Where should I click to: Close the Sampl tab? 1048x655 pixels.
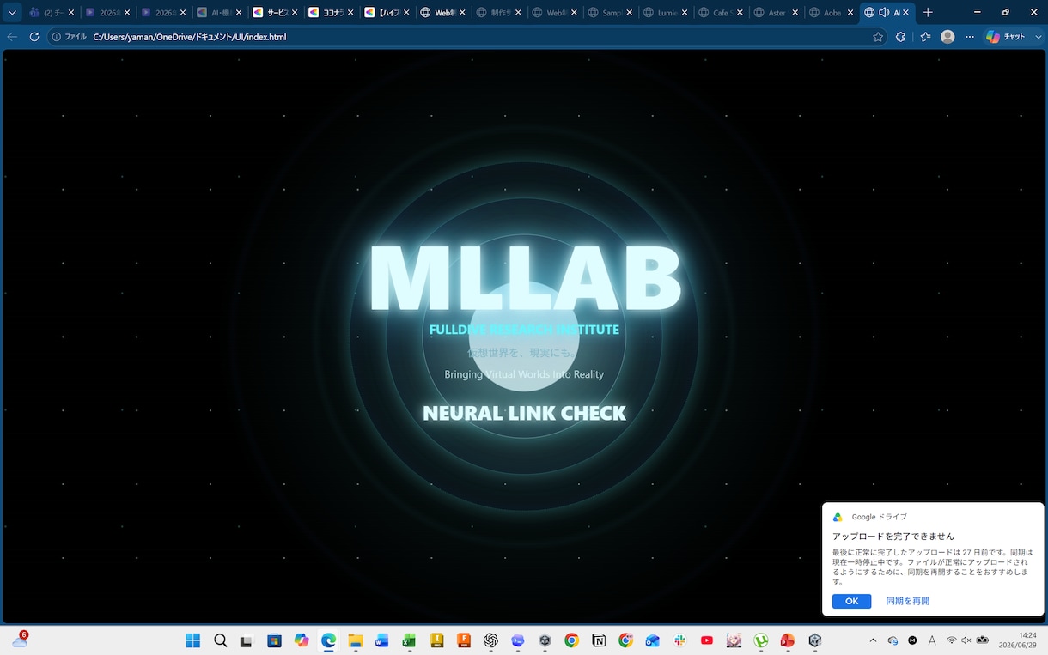(630, 13)
